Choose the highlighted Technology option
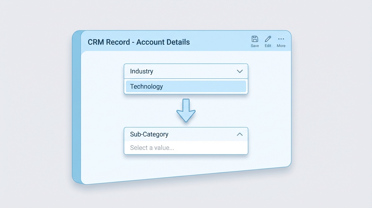Viewport: 372px width, 208px height. 186,86
